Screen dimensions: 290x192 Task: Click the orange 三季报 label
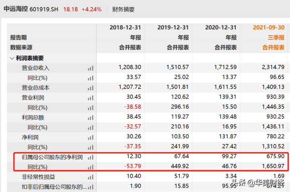point(276,38)
